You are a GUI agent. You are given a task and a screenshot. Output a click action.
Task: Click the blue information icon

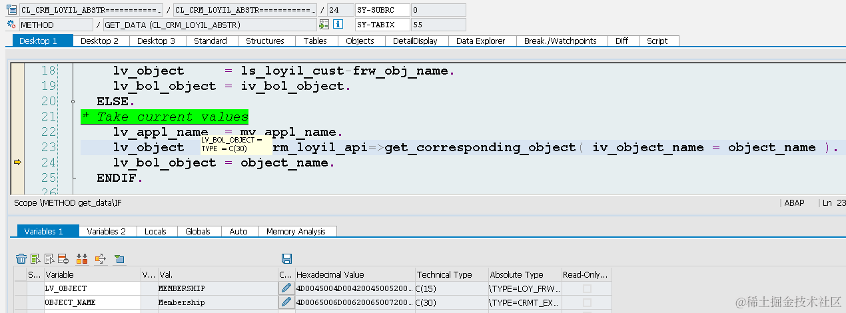click(338, 25)
